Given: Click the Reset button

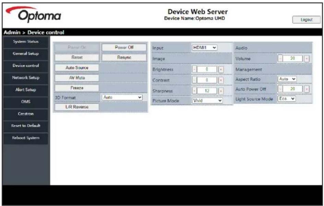Looking at the screenshot, I should point(77,58).
